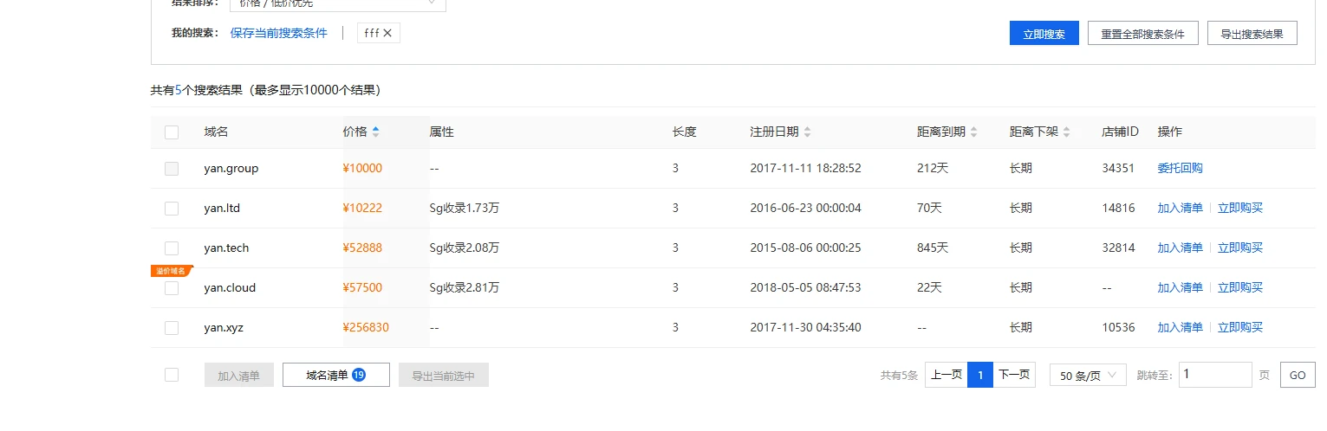Remove the fff search tag
Viewport: 1327px width, 431px height.
coord(387,33)
